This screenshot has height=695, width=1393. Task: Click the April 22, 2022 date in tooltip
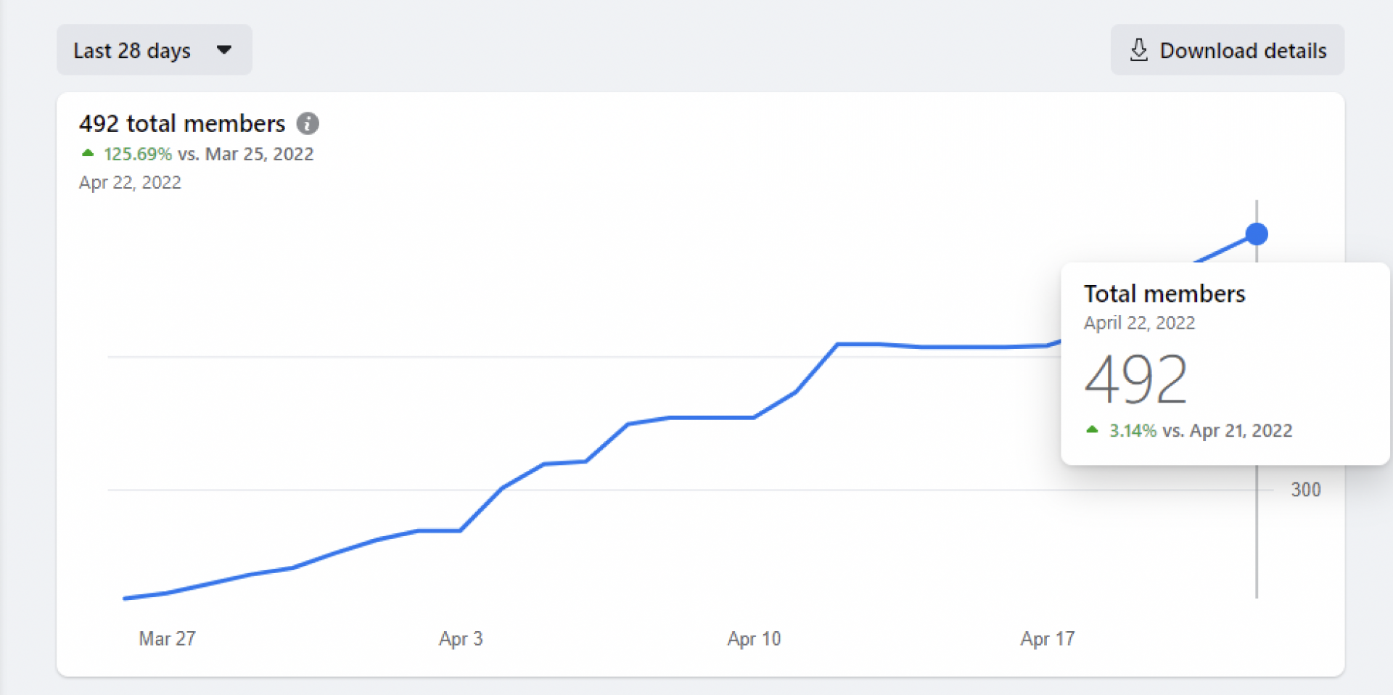click(1139, 323)
